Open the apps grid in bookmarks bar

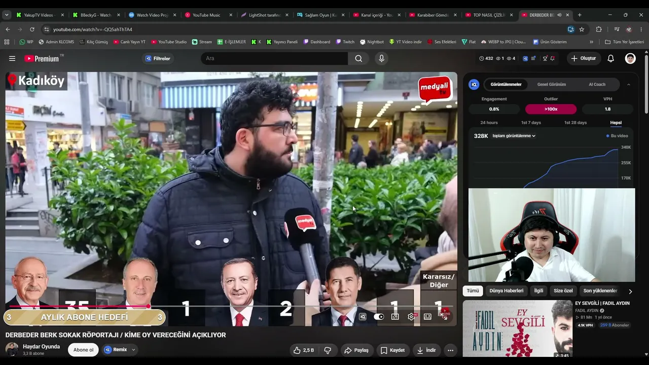(x=8, y=42)
